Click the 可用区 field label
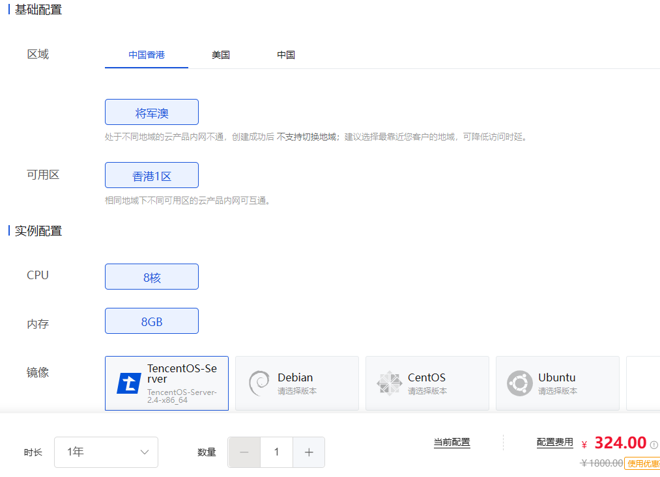This screenshot has height=477, width=660. click(43, 175)
